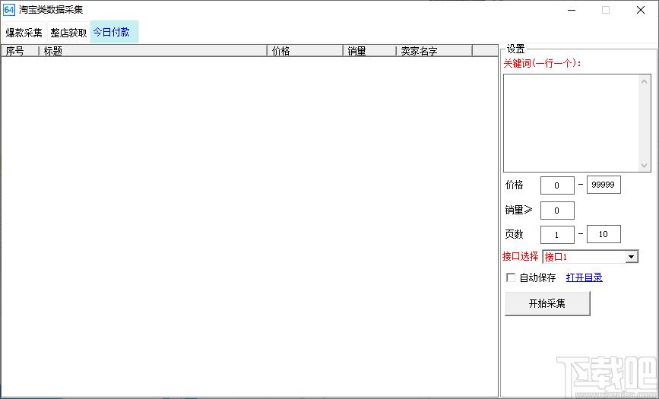The height and width of the screenshot is (399, 659).
Task: Open the 接口选择 combo box showing 接口1
Action: 591,257
